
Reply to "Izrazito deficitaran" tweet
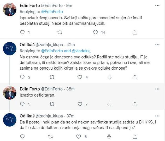tap(22, 104)
